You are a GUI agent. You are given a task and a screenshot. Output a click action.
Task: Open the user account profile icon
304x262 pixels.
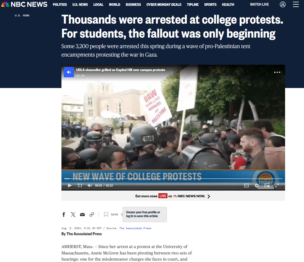[x=283, y=4]
